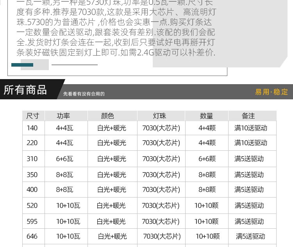Click quantity 4+4颗 in row 220
293x247 pixels.
pyautogui.click(x=207, y=143)
